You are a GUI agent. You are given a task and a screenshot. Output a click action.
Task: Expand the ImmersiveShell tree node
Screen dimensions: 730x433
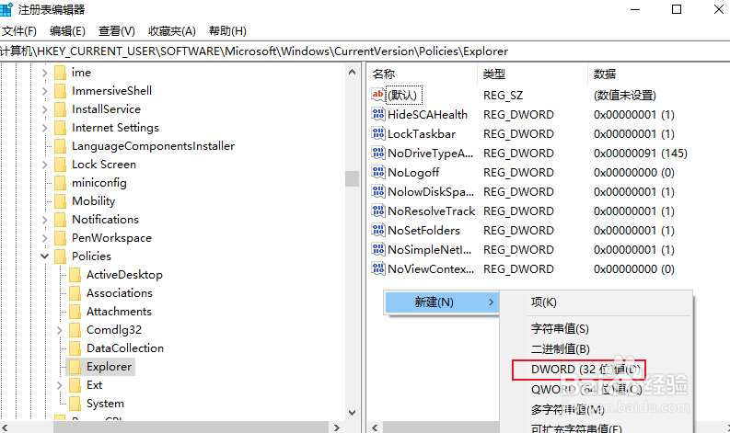[45, 91]
